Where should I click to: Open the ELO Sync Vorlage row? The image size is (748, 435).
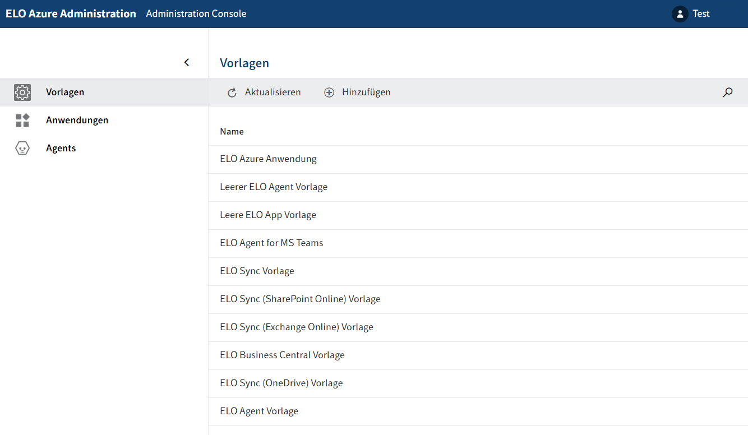coord(478,271)
